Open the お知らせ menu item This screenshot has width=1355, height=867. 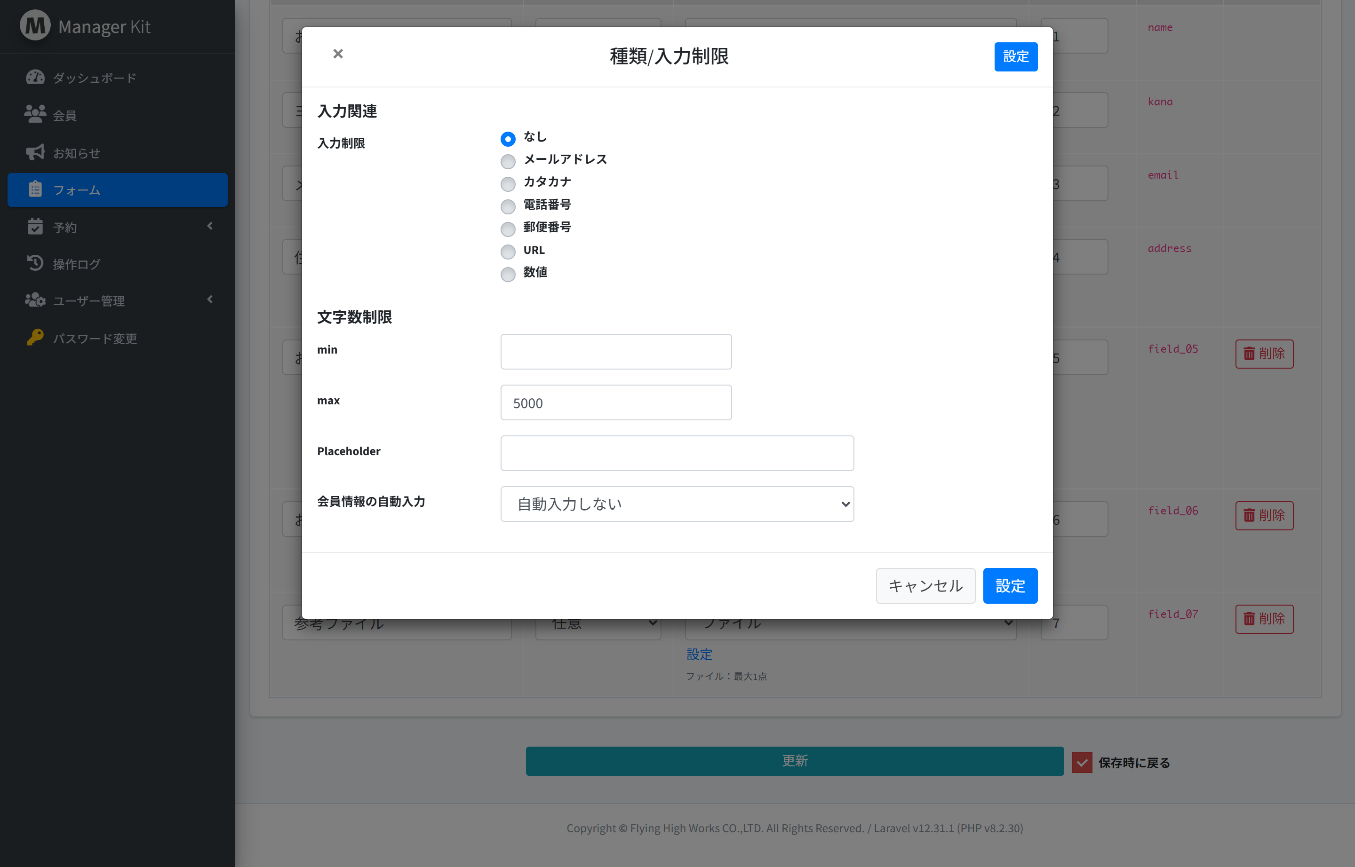[x=117, y=152]
